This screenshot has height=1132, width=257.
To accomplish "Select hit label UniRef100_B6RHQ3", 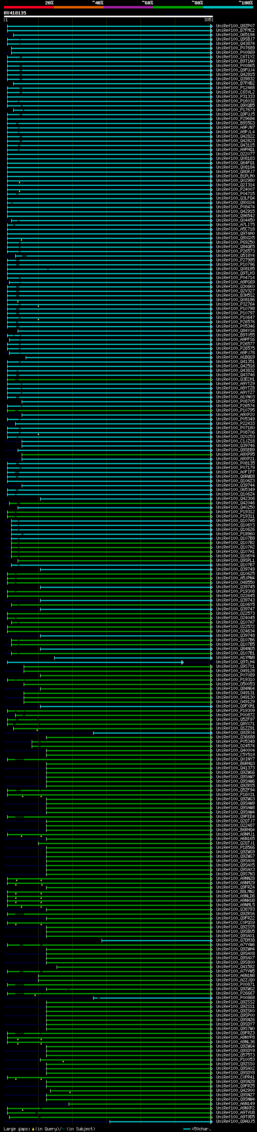I will click(235, 763).
